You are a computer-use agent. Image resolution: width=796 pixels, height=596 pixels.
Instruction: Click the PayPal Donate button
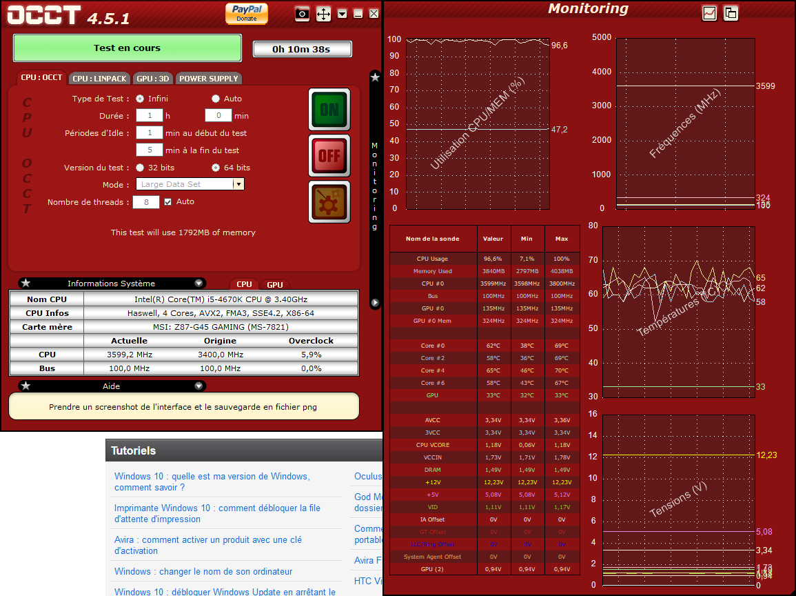247,13
